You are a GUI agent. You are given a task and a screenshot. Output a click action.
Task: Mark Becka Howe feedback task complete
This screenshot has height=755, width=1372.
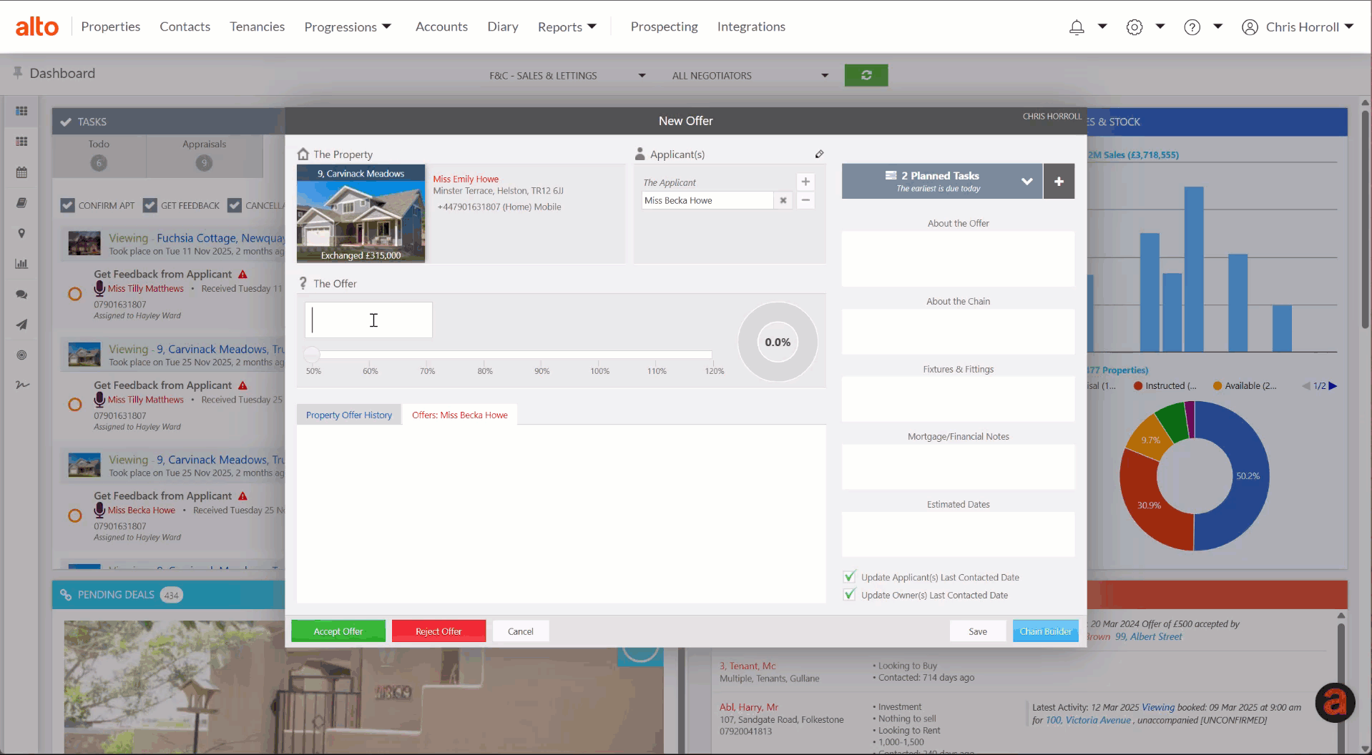pos(74,515)
